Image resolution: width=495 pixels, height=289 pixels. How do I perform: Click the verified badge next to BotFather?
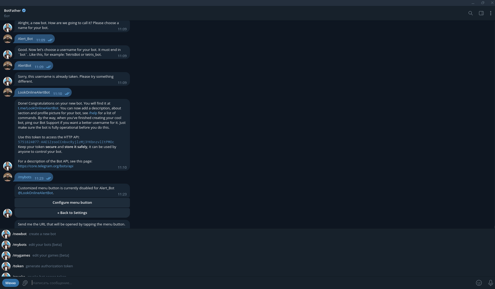tap(24, 10)
